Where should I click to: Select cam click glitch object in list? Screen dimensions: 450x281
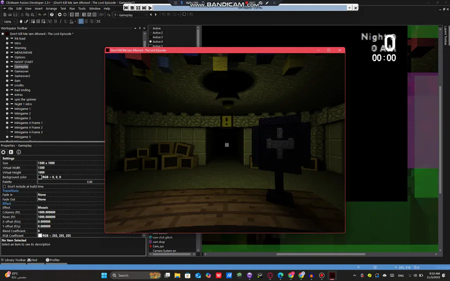click(162, 238)
